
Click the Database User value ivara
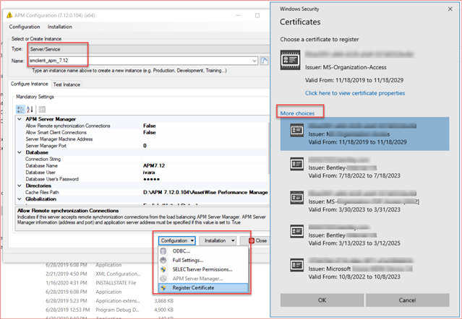coord(149,172)
